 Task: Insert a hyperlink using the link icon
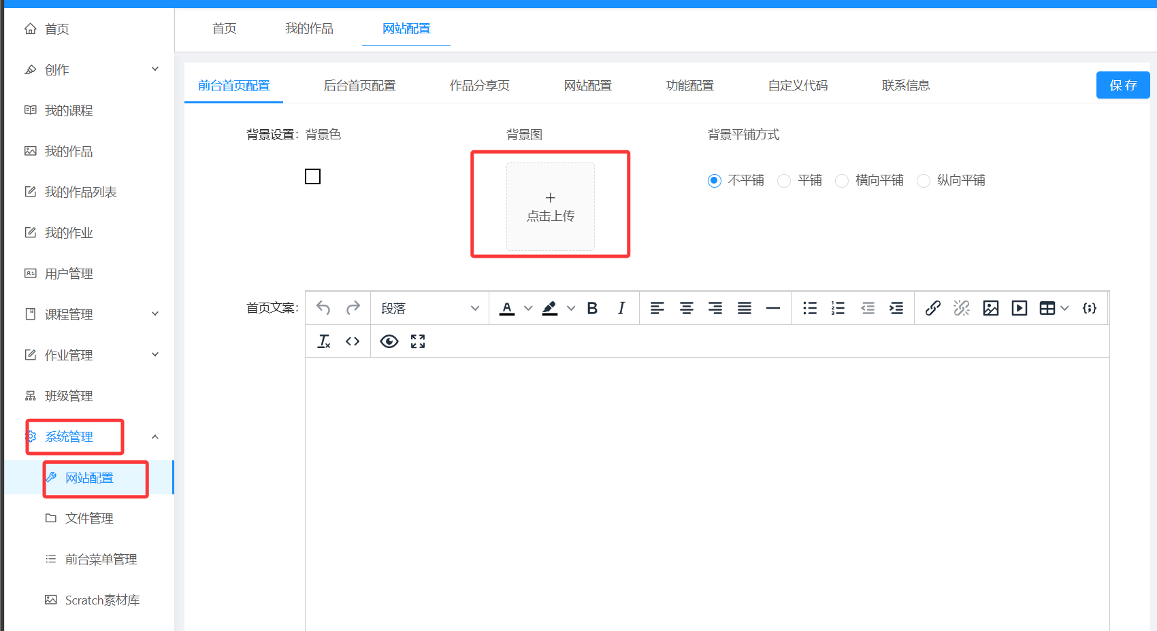coord(932,308)
